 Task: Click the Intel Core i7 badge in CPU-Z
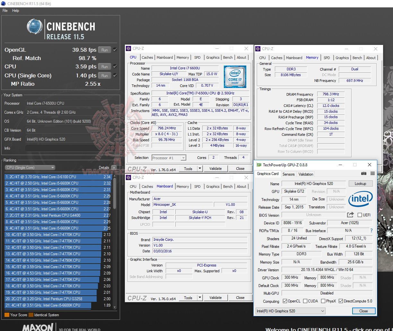tap(235, 77)
